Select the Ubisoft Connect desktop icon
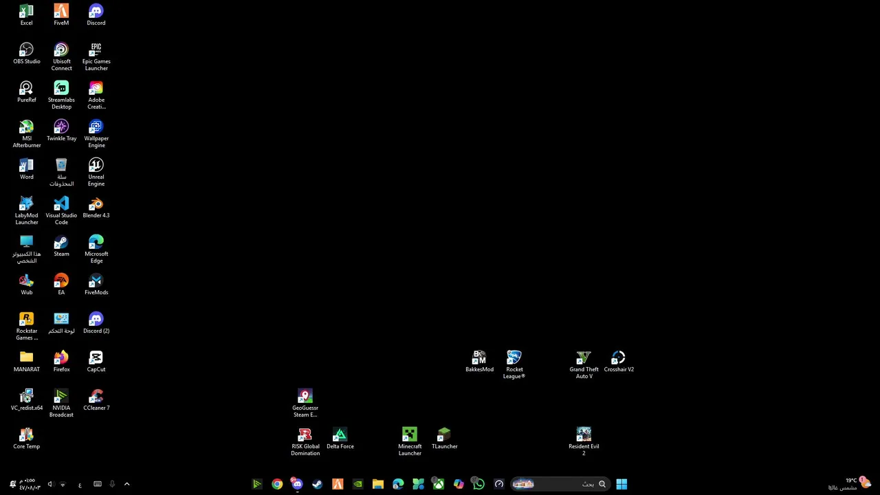Image resolution: width=880 pixels, height=495 pixels. pyautogui.click(x=61, y=57)
